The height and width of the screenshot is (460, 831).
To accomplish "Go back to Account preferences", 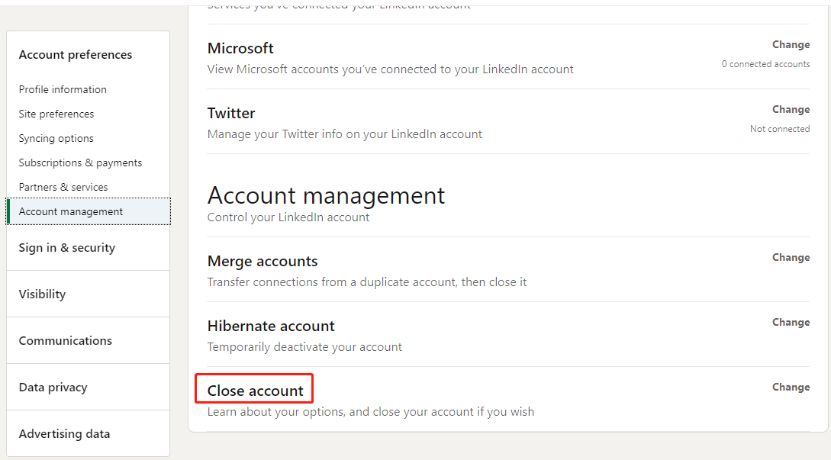I will pos(75,54).
